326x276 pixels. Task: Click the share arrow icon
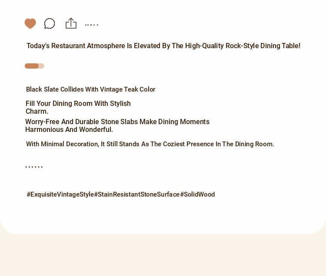[x=71, y=23]
